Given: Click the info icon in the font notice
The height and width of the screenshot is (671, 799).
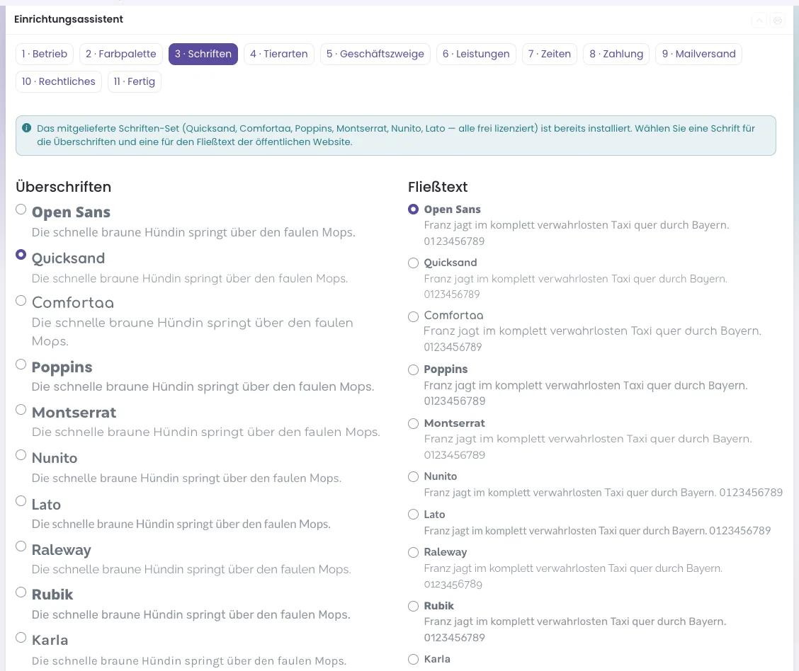Looking at the screenshot, I should [26, 128].
